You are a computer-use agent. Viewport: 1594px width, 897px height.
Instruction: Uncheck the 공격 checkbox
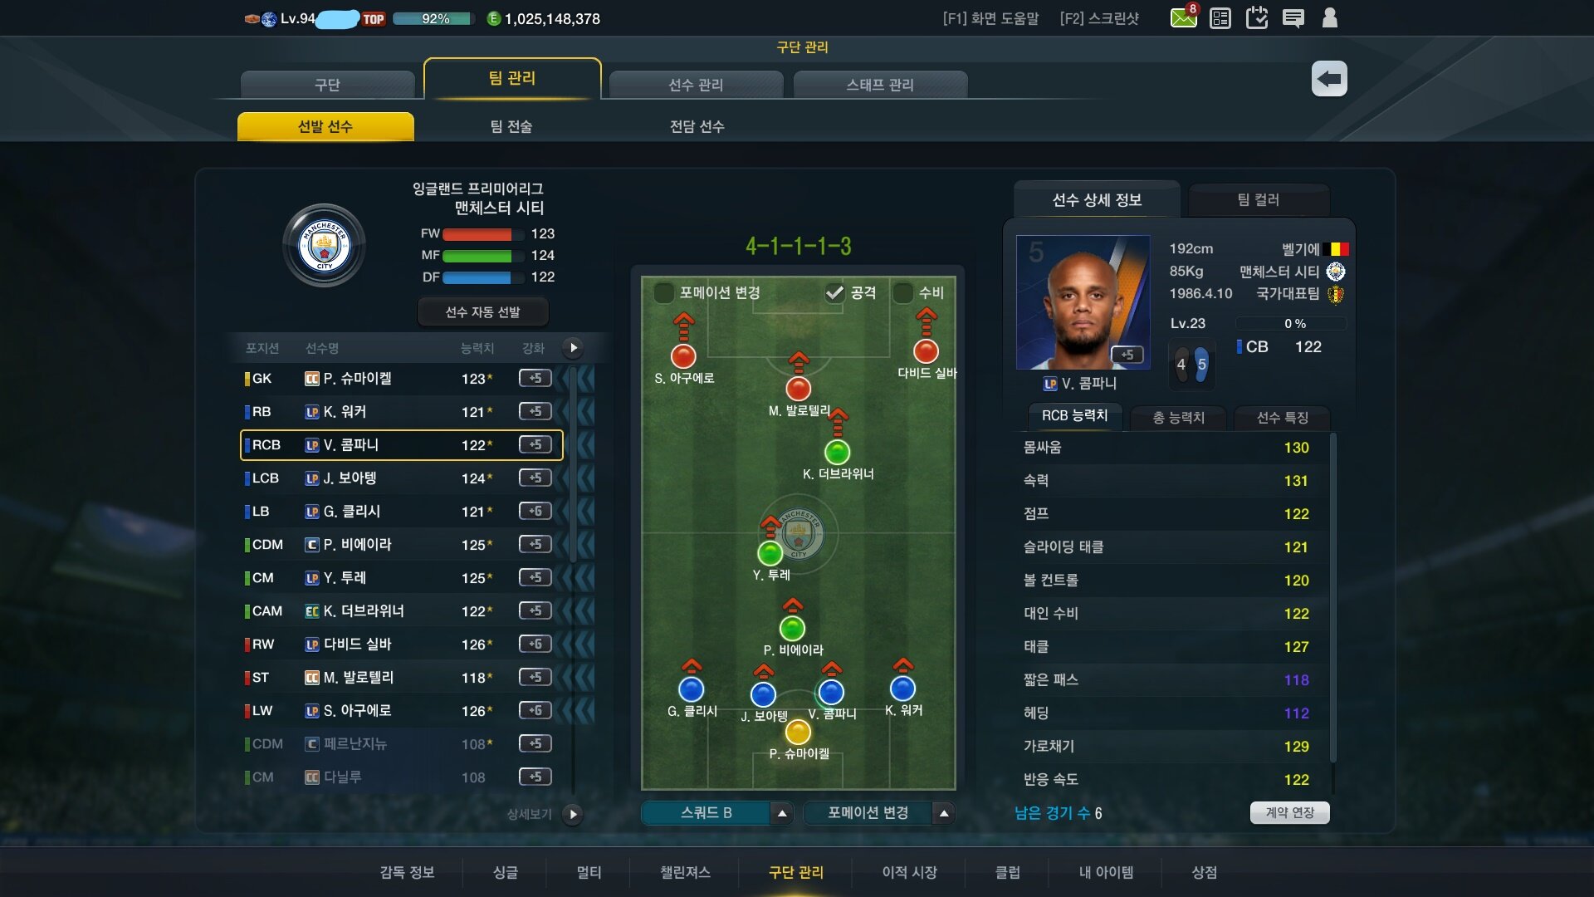click(x=834, y=292)
